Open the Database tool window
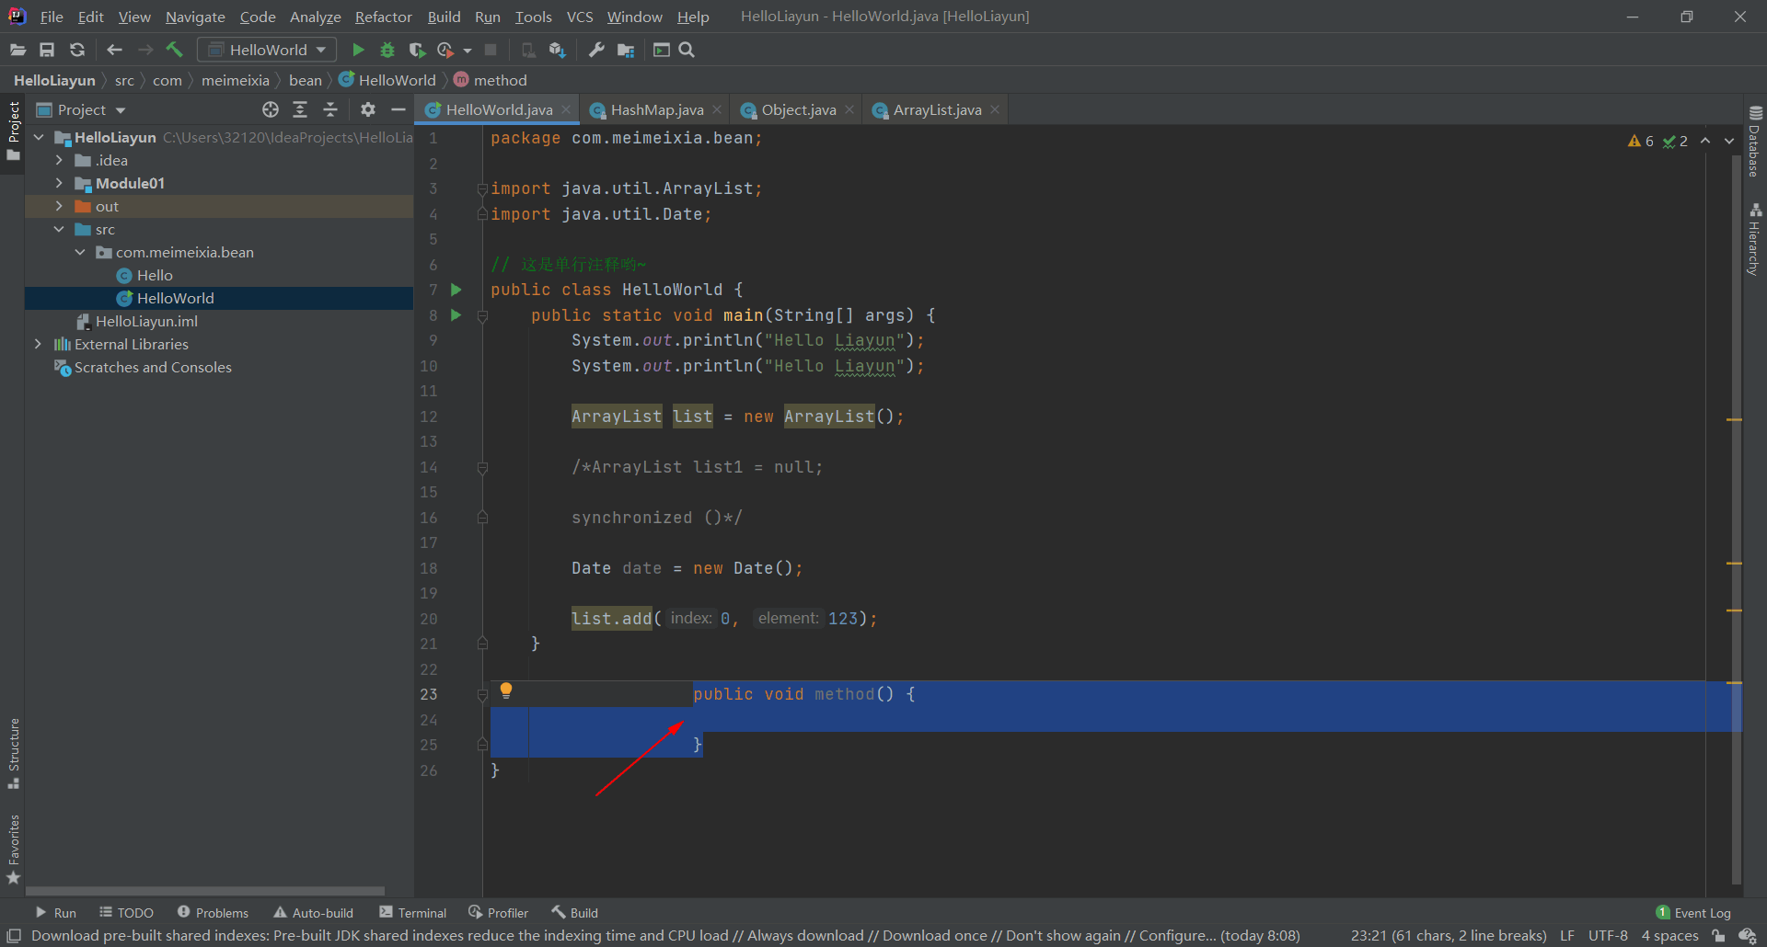Image resolution: width=1767 pixels, height=947 pixels. coord(1755,141)
